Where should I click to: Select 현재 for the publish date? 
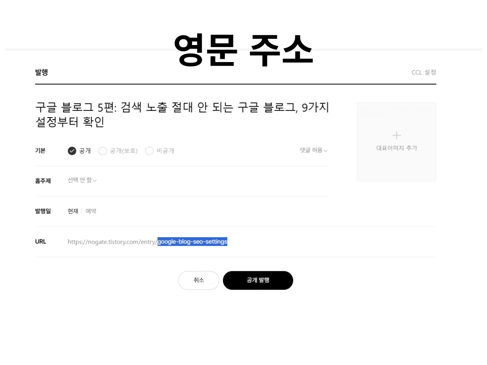72,211
